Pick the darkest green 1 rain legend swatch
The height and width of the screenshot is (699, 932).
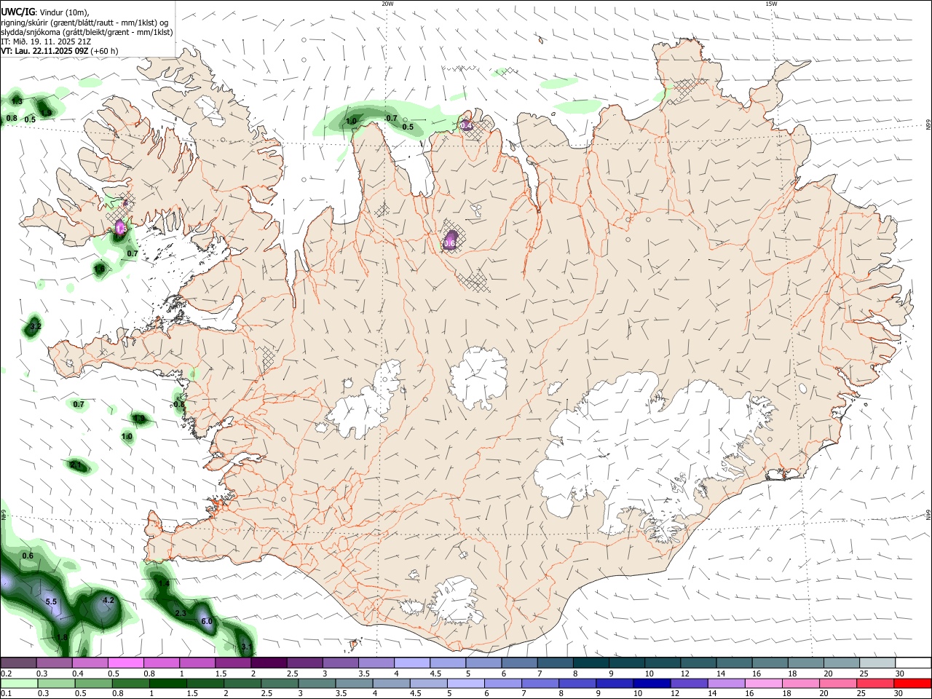click(x=167, y=684)
